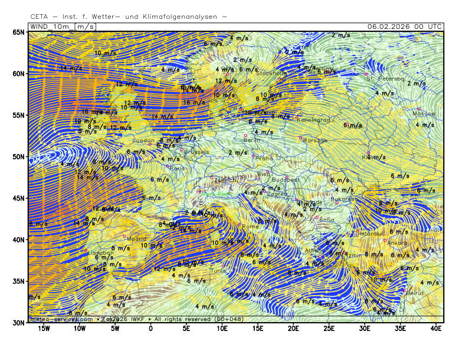
Task: Click the 06.02.2026 00 UTC timestamp
Action: tap(404, 27)
